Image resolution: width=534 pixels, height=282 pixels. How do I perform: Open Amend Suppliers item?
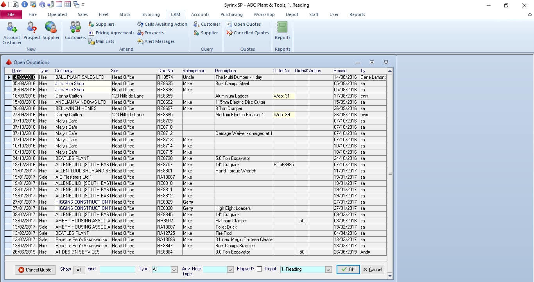pyautogui.click(x=101, y=24)
